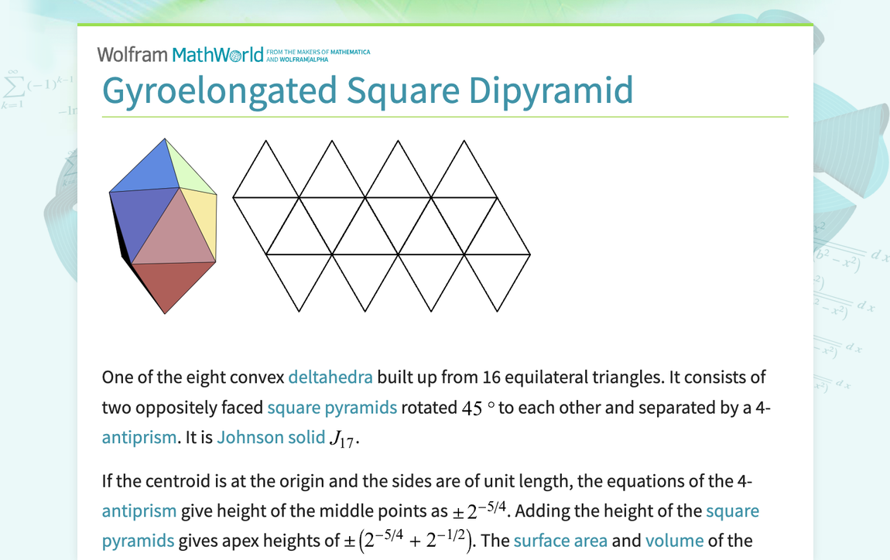Open the deltahedra link
The image size is (890, 560).
point(332,377)
